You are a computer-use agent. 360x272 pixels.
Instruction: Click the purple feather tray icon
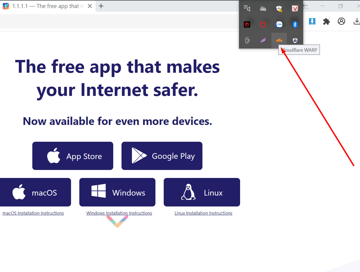pyautogui.click(x=263, y=40)
